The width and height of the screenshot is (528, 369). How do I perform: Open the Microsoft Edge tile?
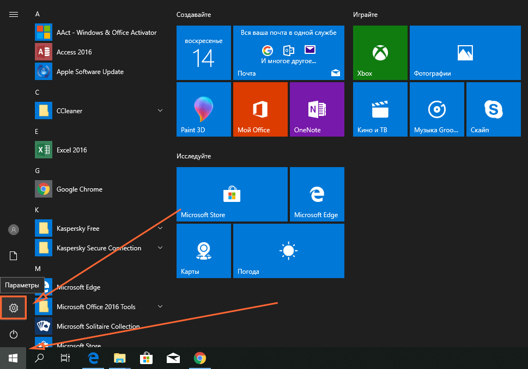click(x=317, y=194)
